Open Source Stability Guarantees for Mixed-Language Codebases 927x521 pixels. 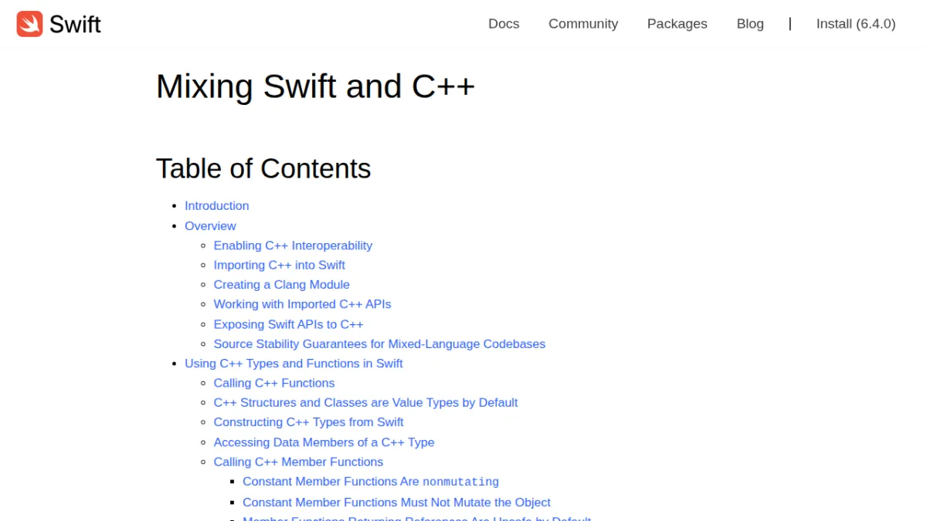tap(379, 343)
